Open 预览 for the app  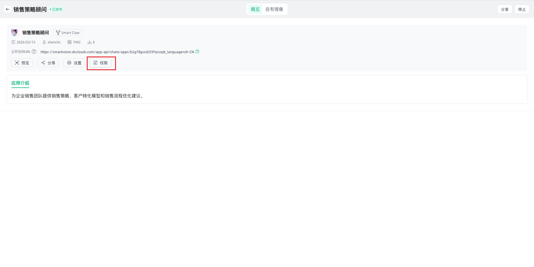[x=22, y=63]
